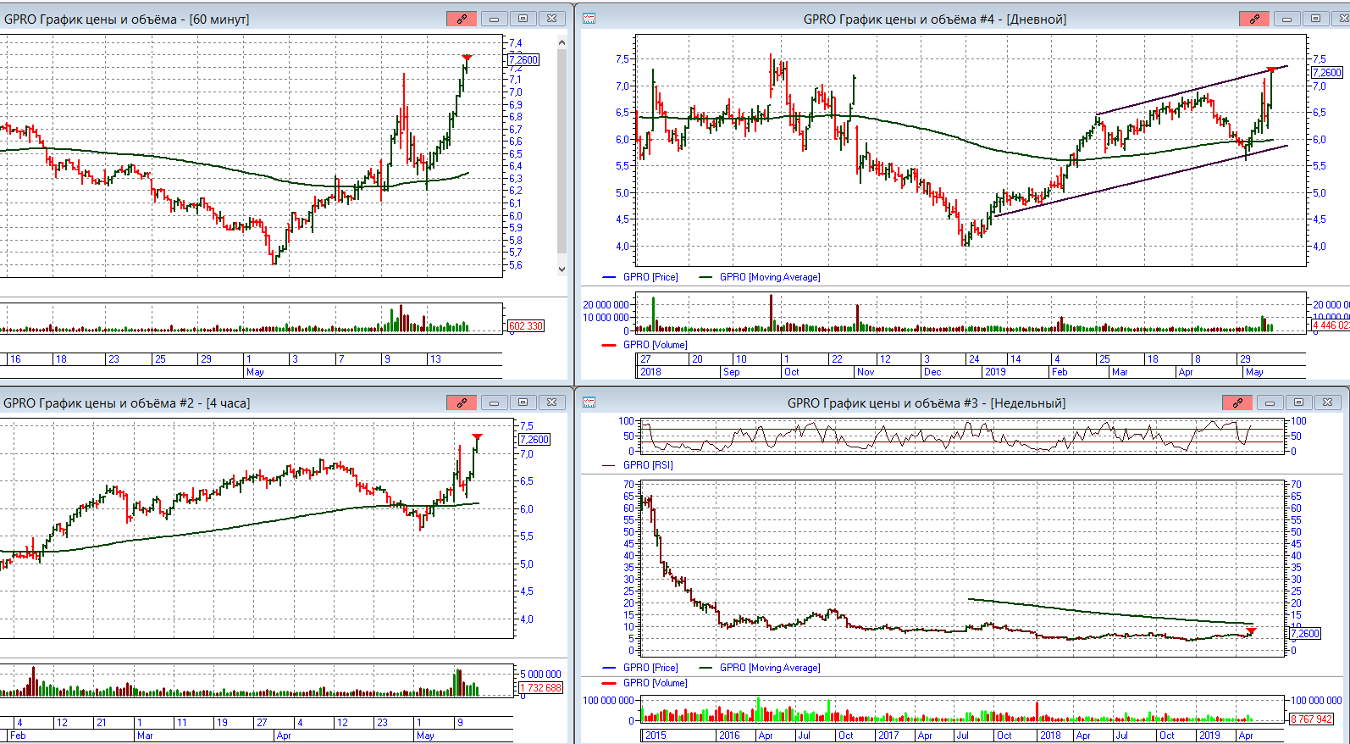Toggle link icon in daily chart #4 window

click(x=1254, y=19)
